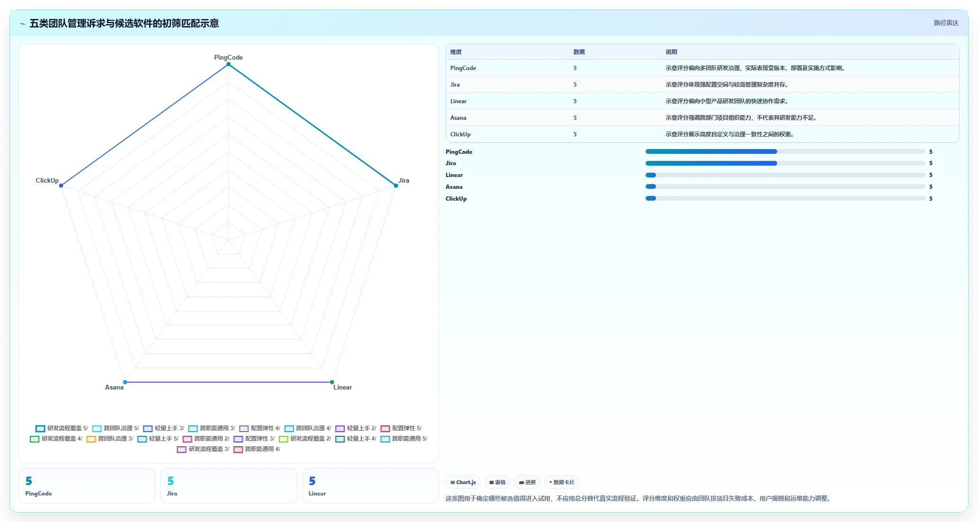
Task: Click Linear description about 小型产品研发团队
Action: [x=727, y=101]
